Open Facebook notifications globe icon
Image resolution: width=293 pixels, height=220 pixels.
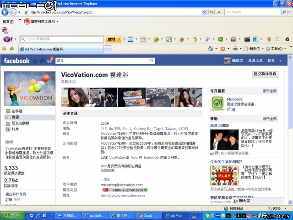49,61
